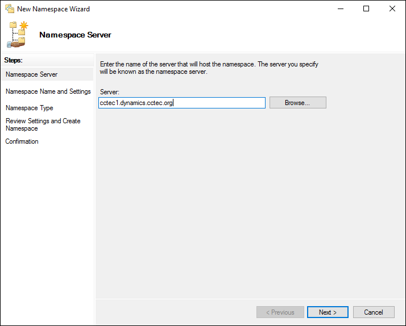Click the disabled < Previous button
Viewport: 406px width, 326px height.
[x=280, y=312]
